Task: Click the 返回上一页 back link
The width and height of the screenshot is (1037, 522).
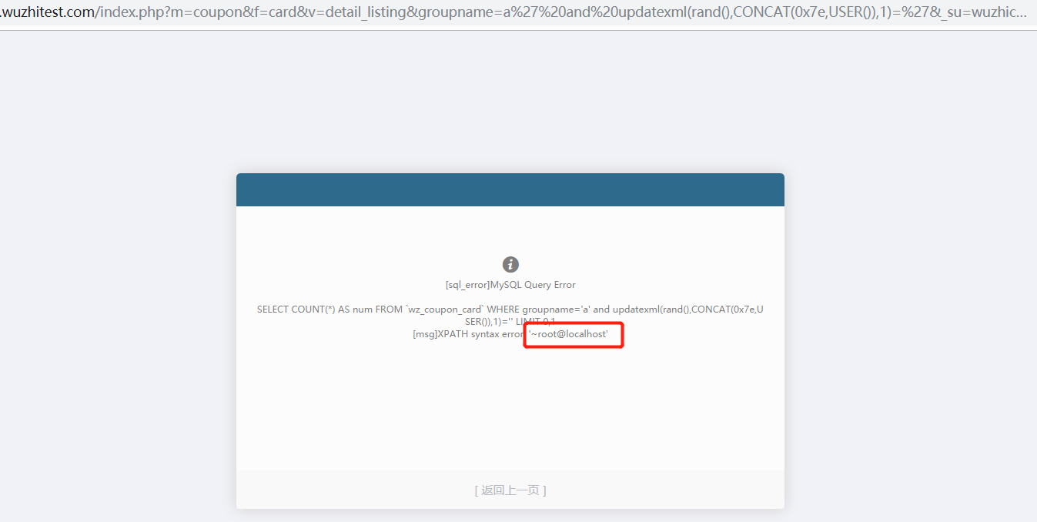Action: (510, 490)
